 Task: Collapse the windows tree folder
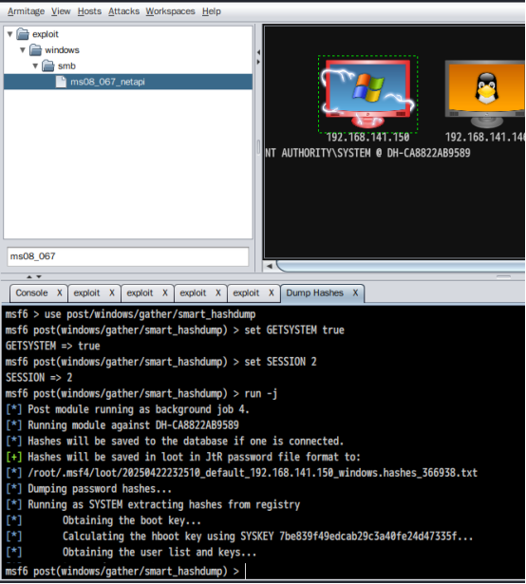[x=23, y=50]
